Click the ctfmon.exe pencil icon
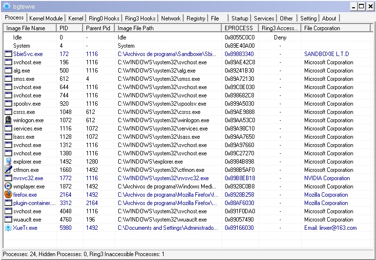This screenshot has height=260, width=376. (x=8, y=169)
